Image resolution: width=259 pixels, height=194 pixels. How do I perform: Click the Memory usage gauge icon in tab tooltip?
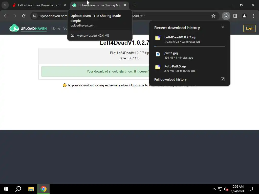click(73, 35)
